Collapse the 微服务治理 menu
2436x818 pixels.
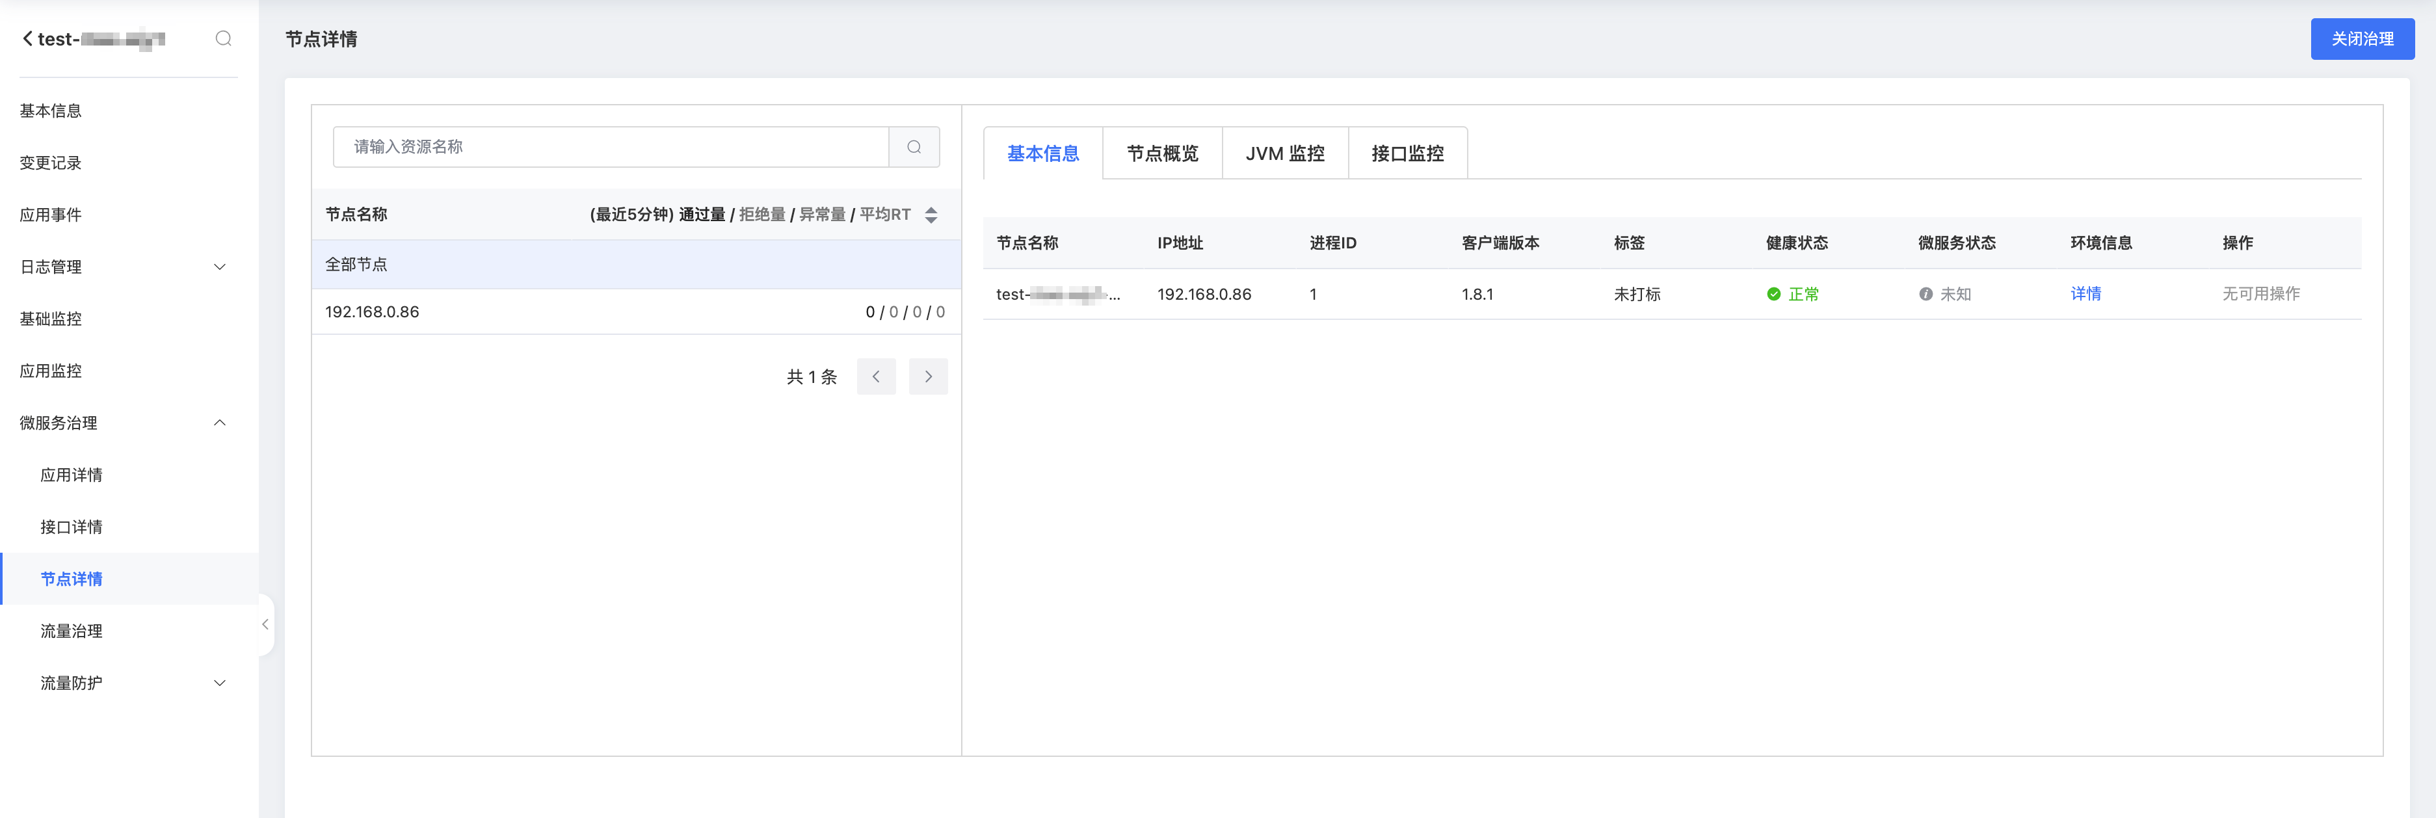(219, 423)
